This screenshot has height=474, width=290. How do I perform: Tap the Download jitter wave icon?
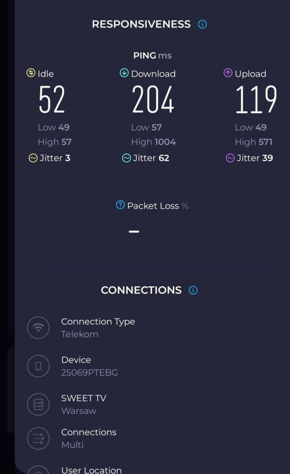click(126, 158)
